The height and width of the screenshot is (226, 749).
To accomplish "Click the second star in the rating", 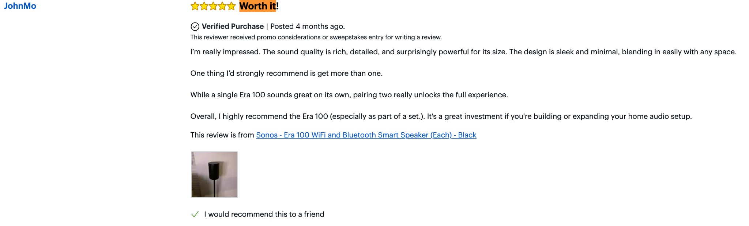I will tap(204, 6).
